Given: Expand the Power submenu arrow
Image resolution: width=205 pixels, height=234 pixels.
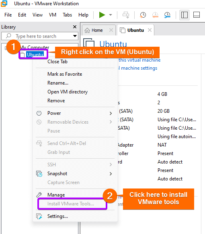Looking at the screenshot, I should [111, 114].
